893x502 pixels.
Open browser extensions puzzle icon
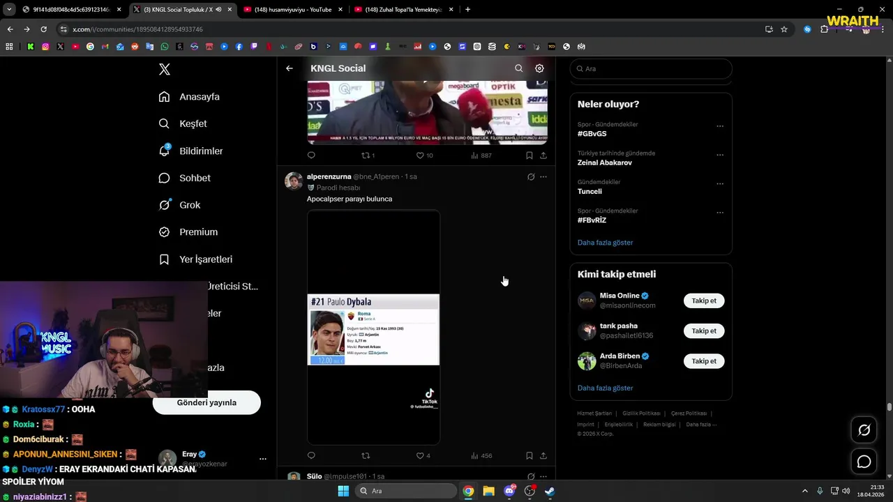(x=824, y=29)
